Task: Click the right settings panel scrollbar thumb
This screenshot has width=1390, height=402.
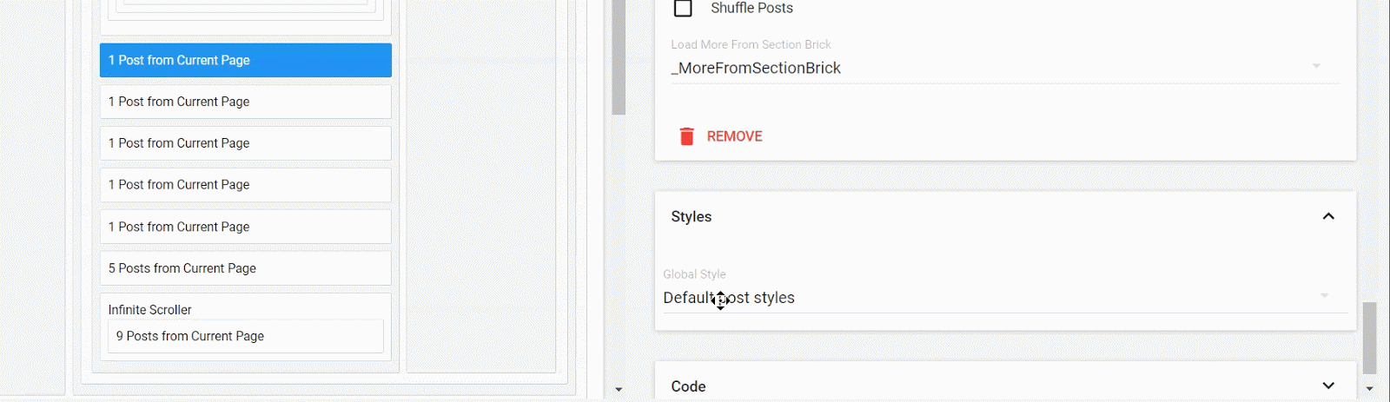Action: 1370,337
